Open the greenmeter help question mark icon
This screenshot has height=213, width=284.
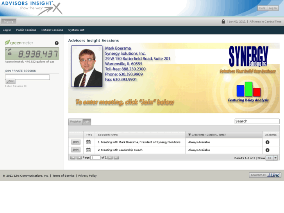(x=57, y=43)
